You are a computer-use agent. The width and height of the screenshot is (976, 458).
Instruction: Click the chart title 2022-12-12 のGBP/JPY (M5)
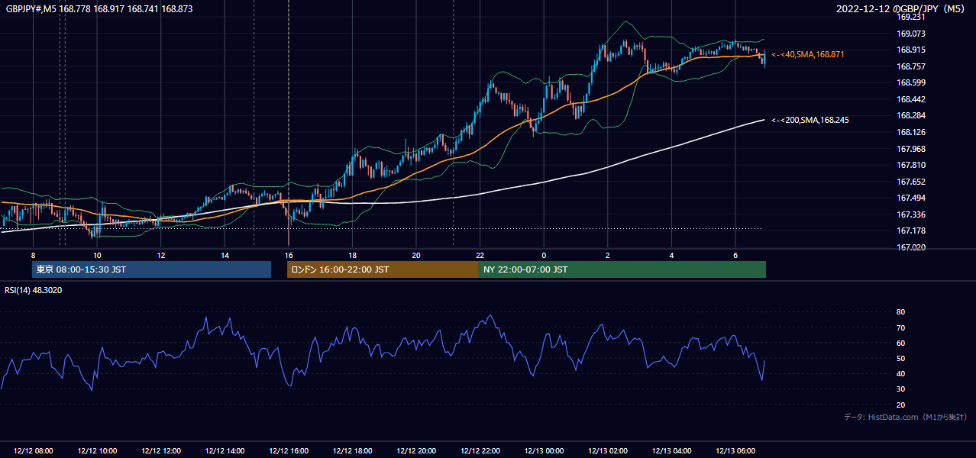[902, 9]
